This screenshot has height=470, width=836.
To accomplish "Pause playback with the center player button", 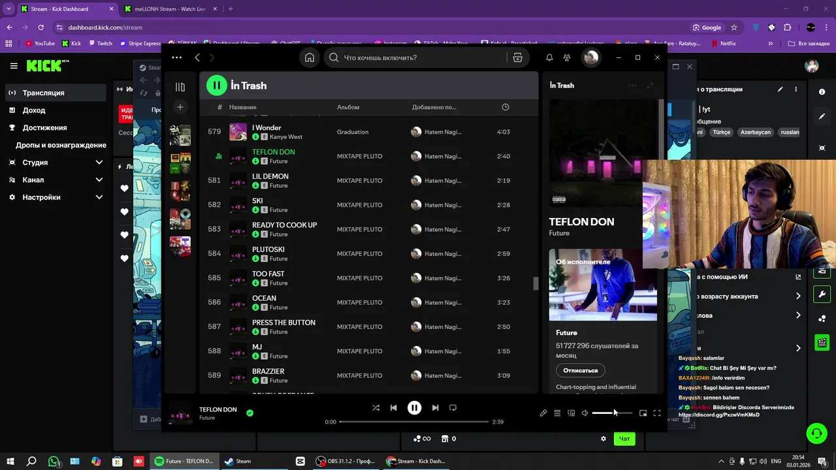I will 414,407.
